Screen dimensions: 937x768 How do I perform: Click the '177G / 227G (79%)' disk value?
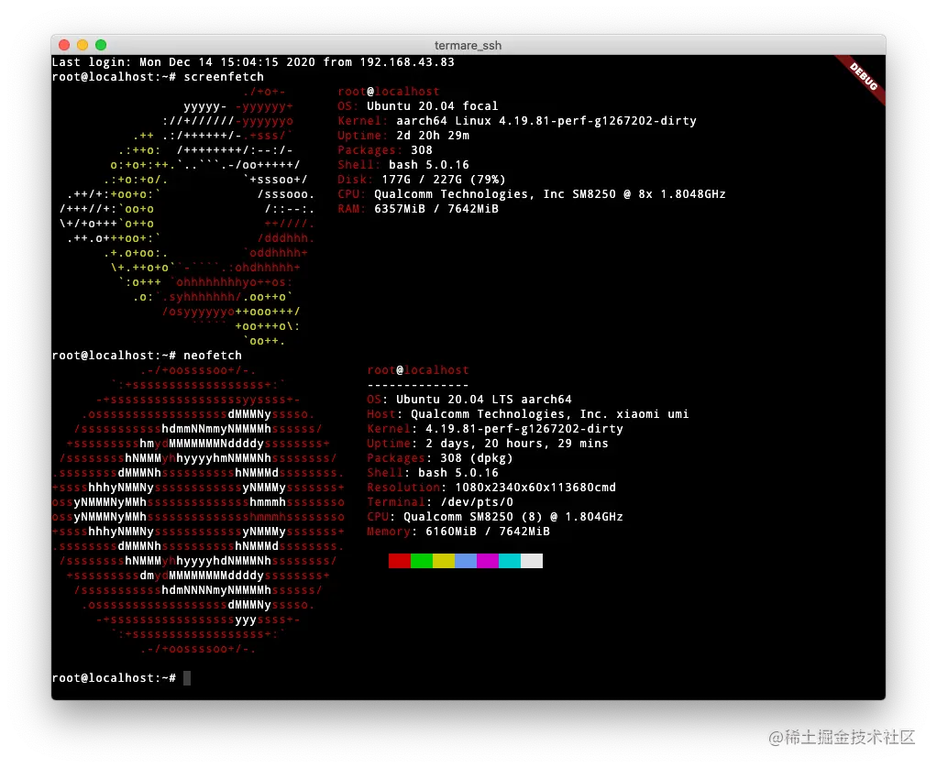pos(444,179)
